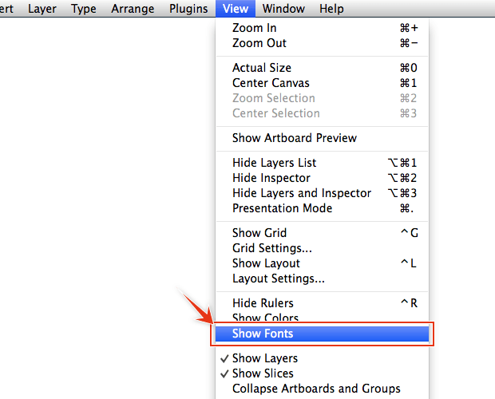This screenshot has height=399, width=495.
Task: Open Layout Settings dialog
Action: (x=278, y=279)
